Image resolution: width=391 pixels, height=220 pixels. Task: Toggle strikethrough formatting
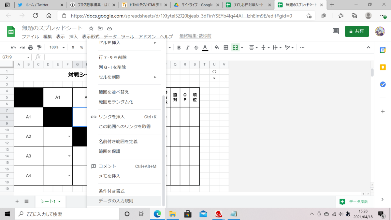tap(195, 47)
